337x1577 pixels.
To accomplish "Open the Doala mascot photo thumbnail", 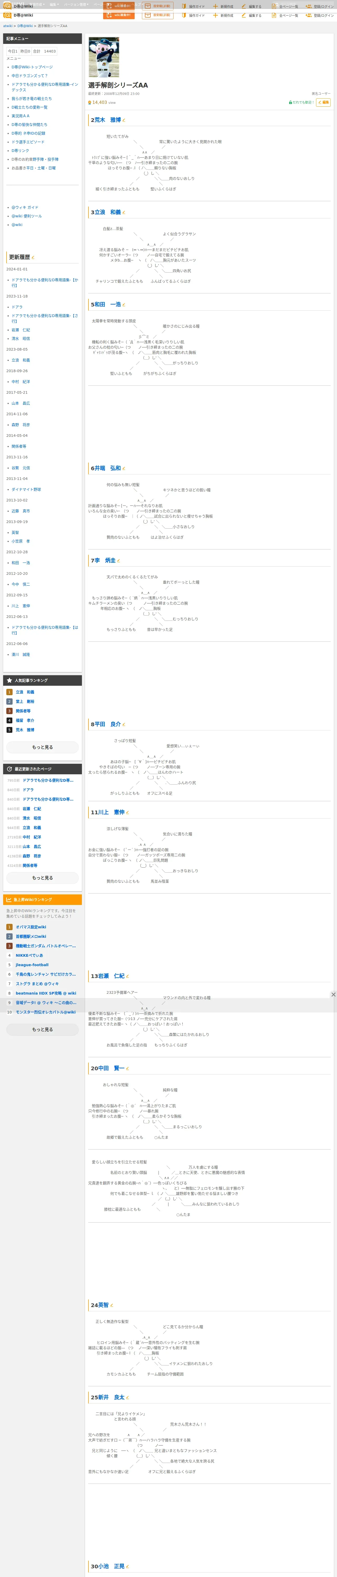I will point(104,57).
